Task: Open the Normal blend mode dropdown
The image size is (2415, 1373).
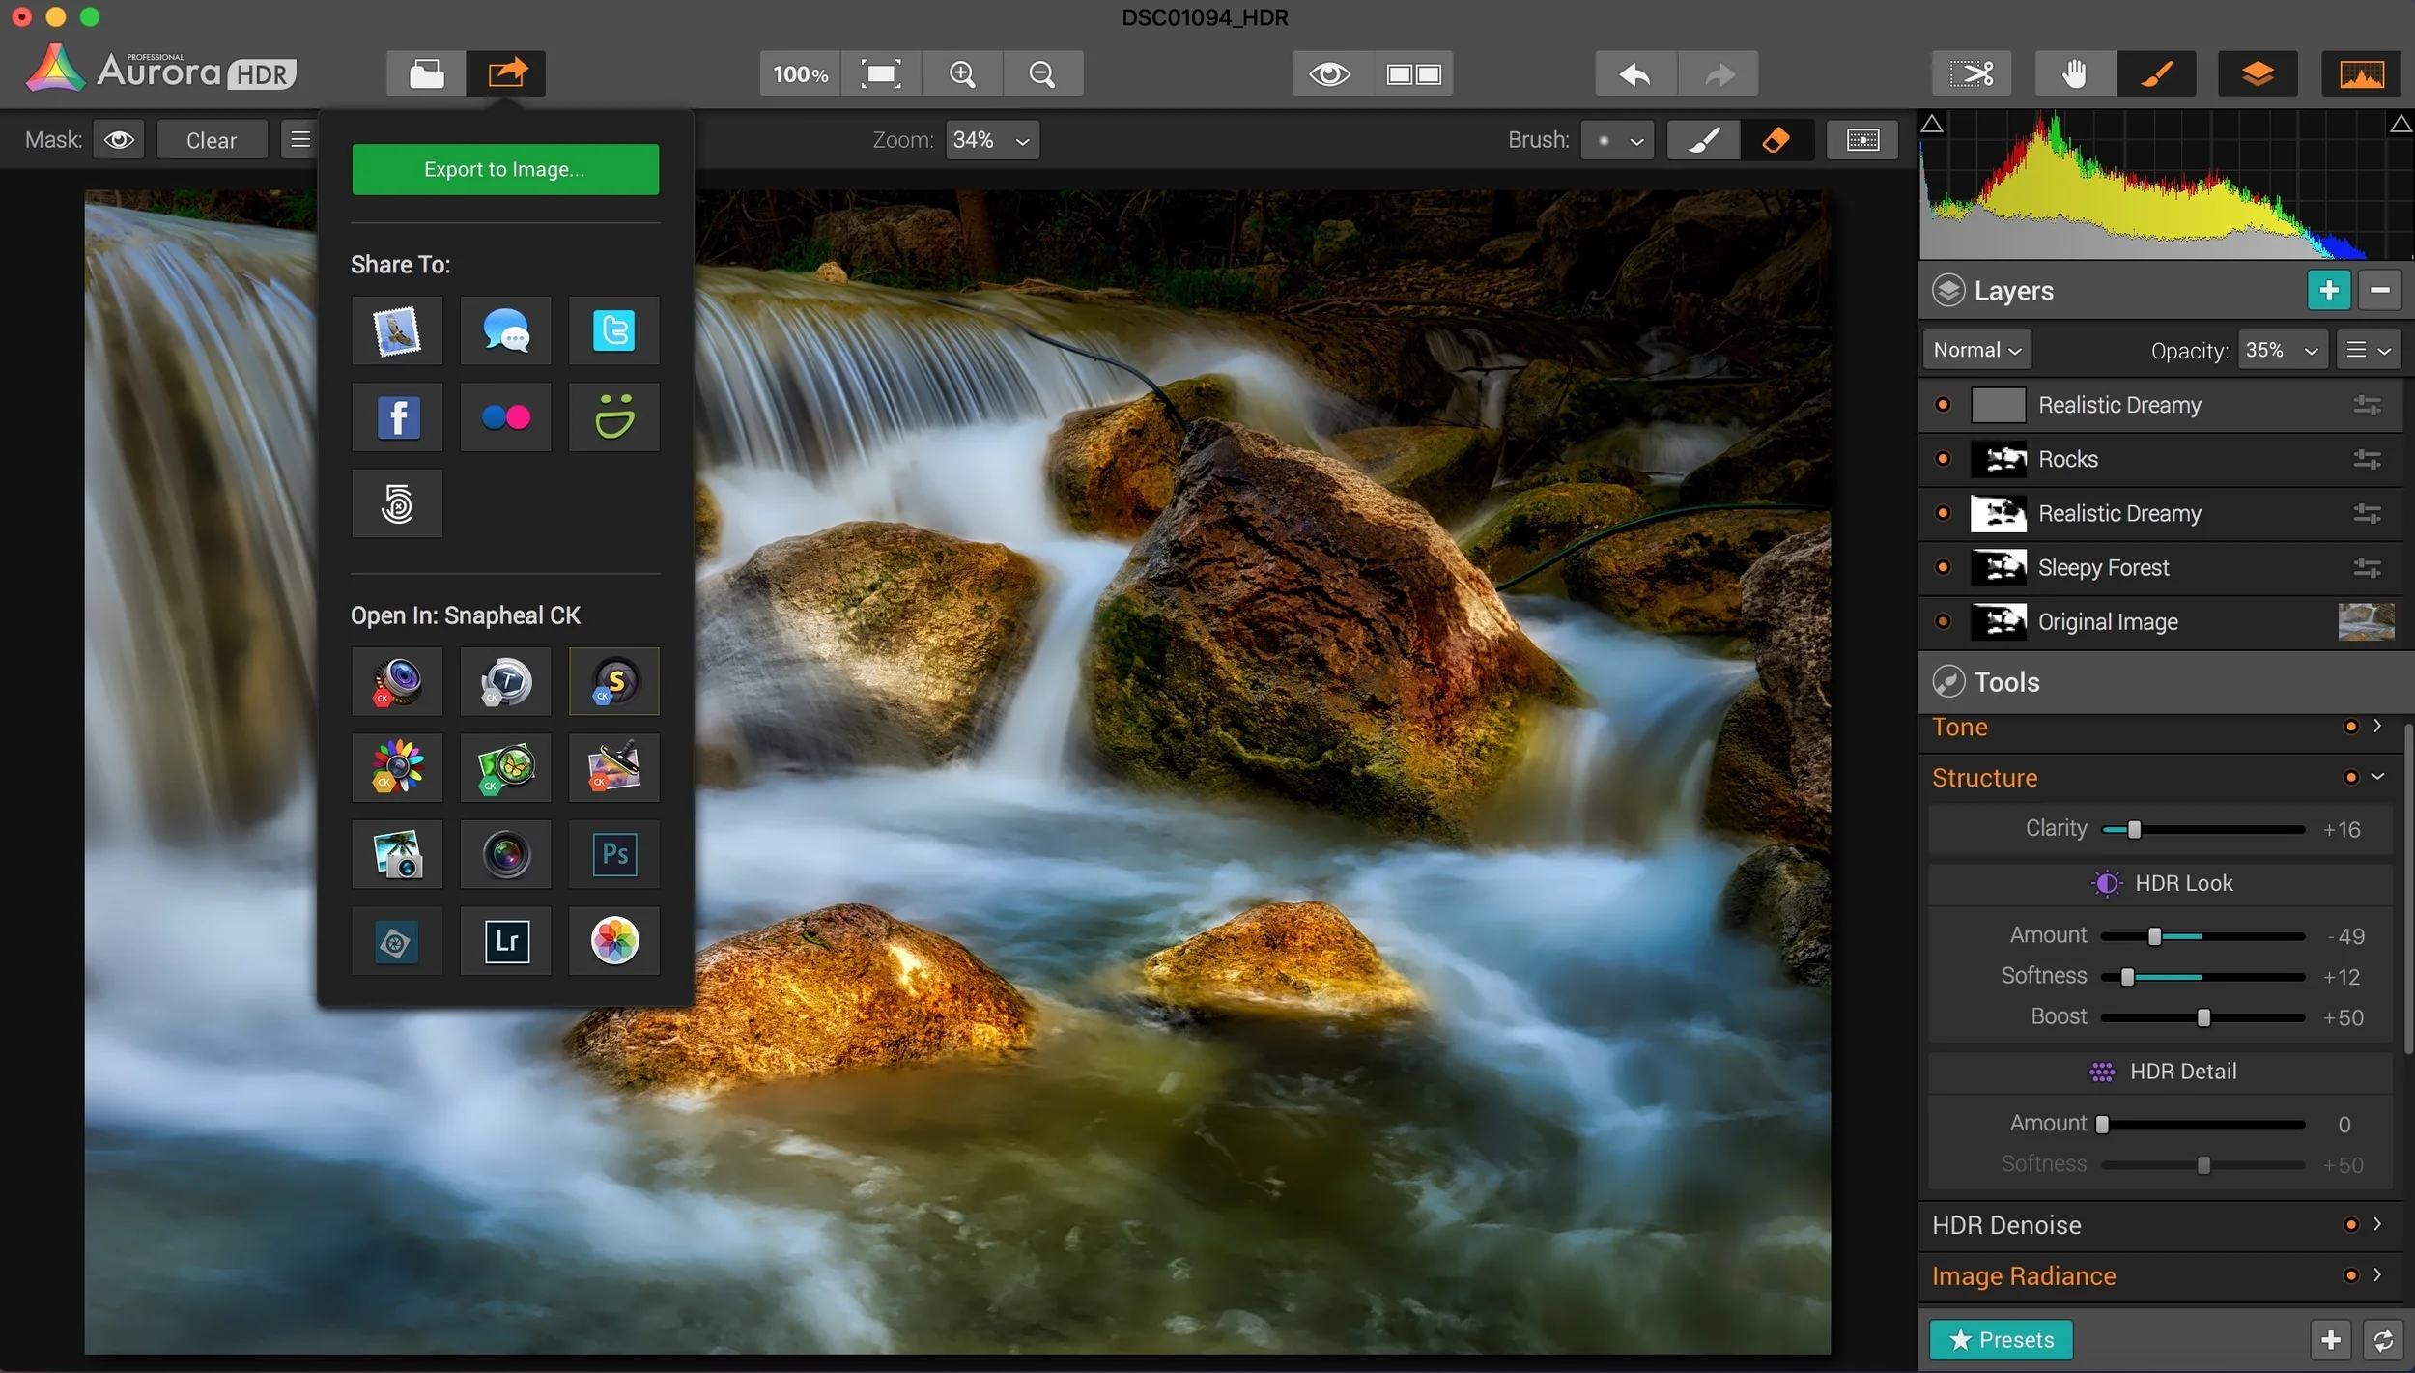Action: pos(1976,350)
